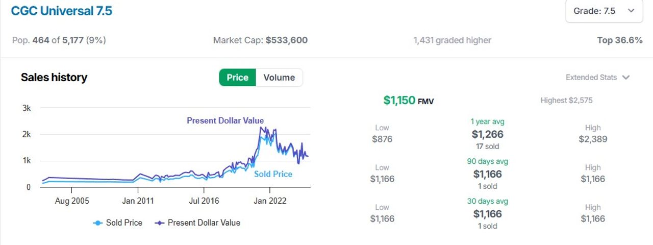Open the CGC Universal 7.5 heading link
Screen dimensions: 653x245
(62, 11)
